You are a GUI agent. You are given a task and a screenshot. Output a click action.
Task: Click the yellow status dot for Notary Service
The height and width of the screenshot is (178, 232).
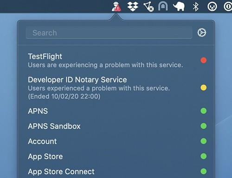point(204,87)
